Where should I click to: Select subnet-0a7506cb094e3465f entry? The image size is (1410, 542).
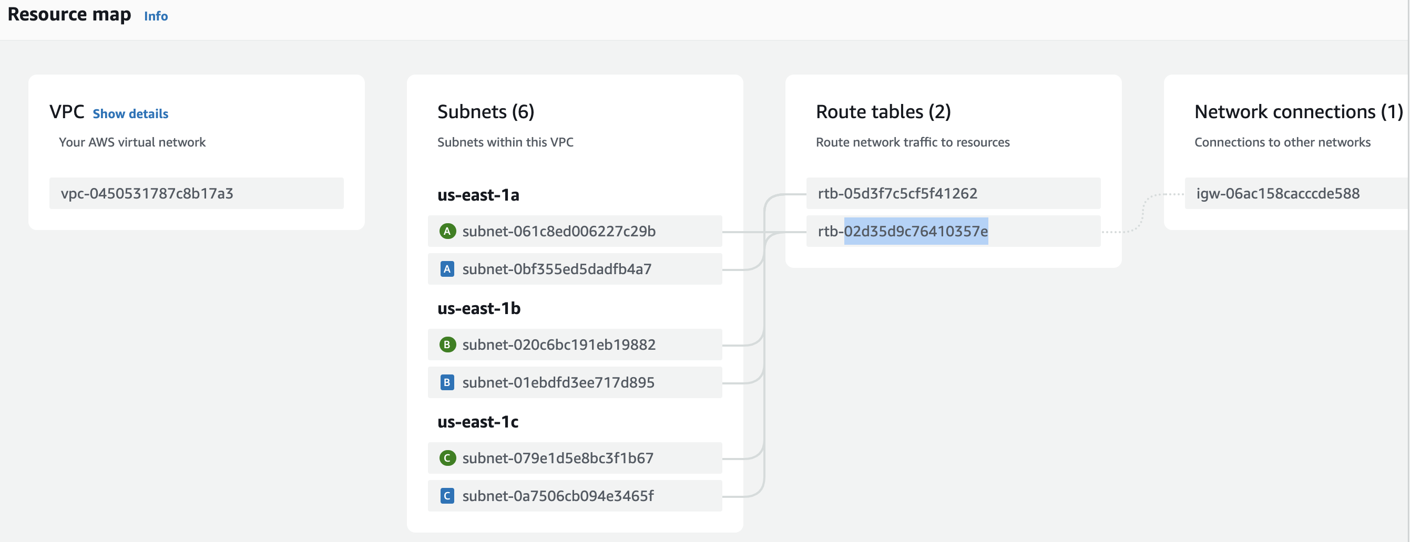coord(557,495)
